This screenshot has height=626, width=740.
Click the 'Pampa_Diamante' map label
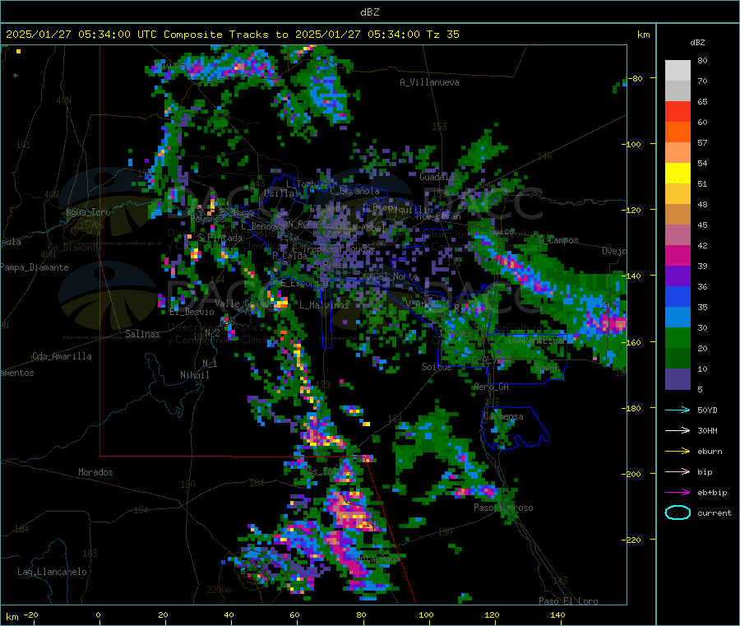34,267
